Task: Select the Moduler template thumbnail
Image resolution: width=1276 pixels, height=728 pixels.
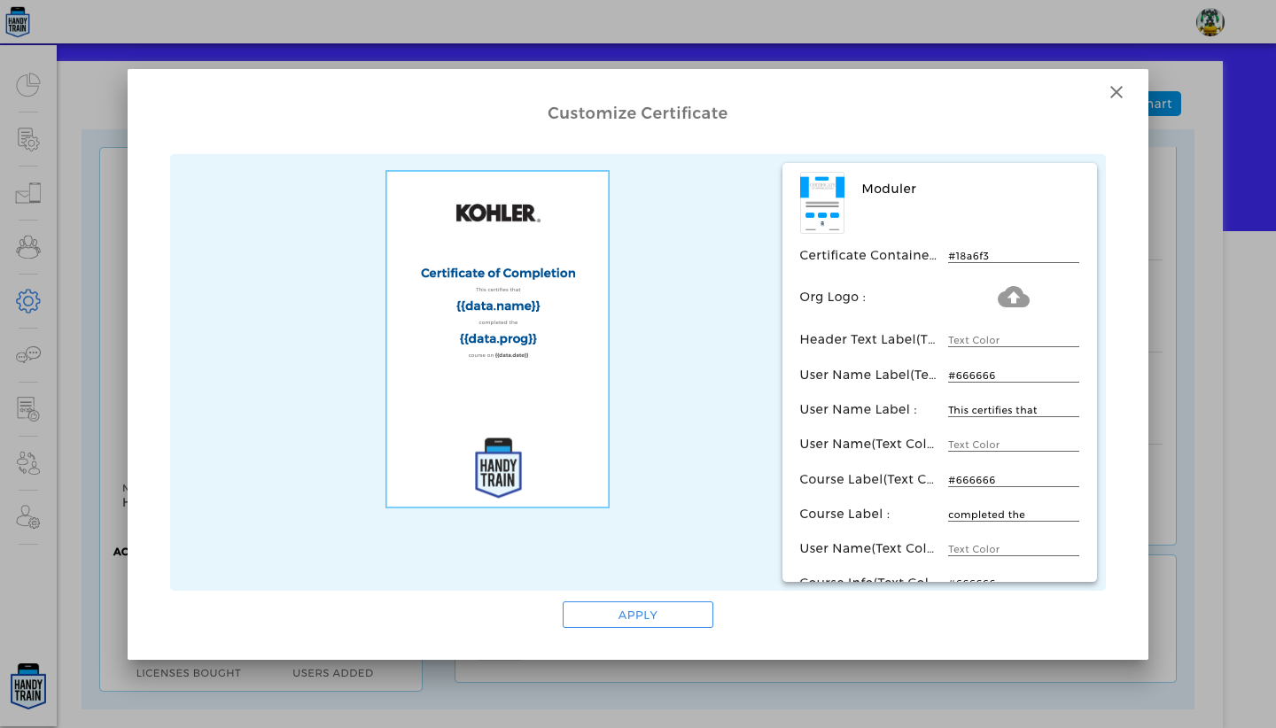Action: pos(822,203)
